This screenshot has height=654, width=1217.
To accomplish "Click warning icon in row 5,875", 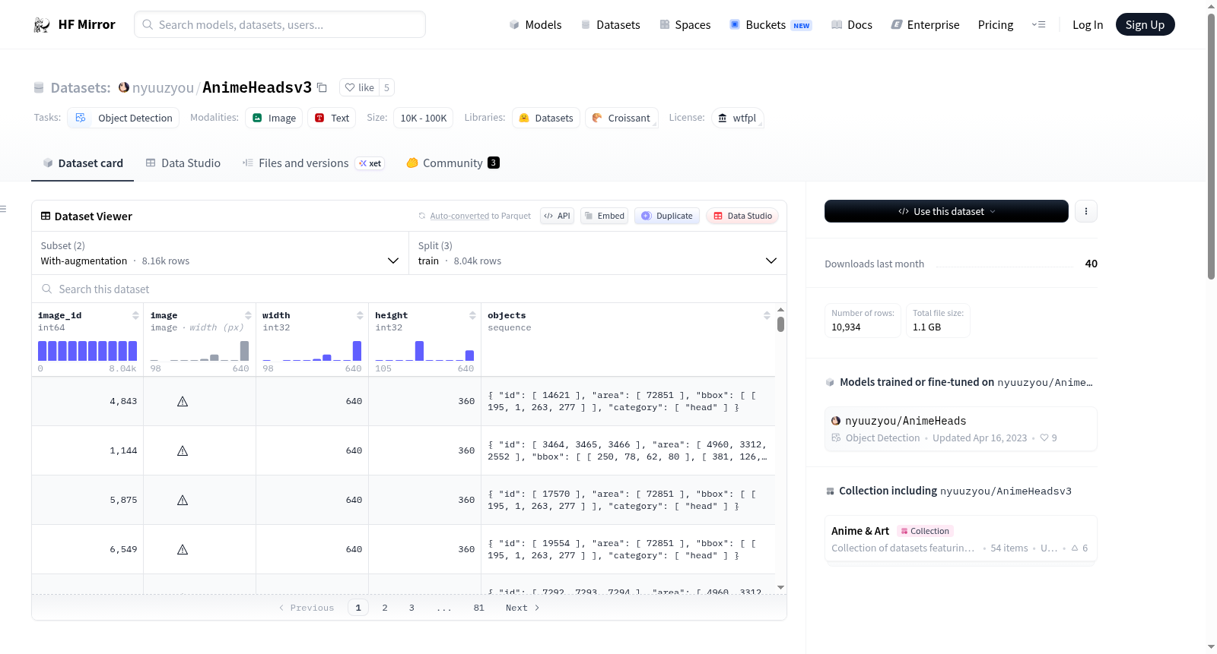I will pos(183,500).
